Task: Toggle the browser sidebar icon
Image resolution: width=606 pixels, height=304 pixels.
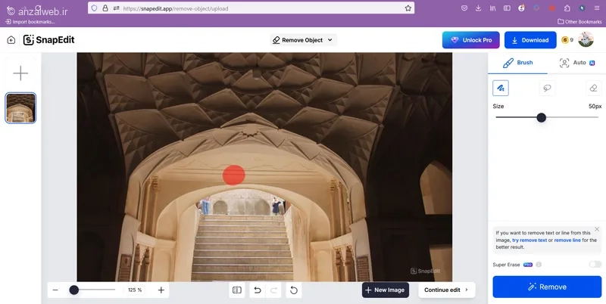Action: pos(507,8)
